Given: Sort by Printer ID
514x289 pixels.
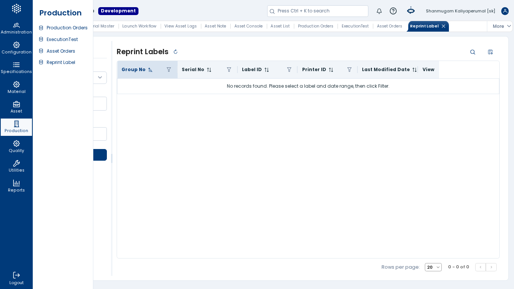Looking at the screenshot, I should pos(331,70).
